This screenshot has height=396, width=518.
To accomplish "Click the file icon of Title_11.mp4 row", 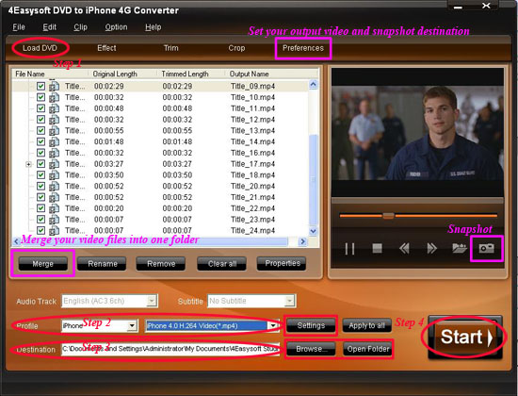I will (55, 108).
